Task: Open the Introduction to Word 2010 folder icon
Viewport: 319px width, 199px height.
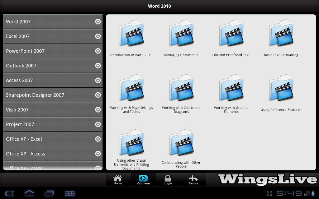Action: point(132,33)
